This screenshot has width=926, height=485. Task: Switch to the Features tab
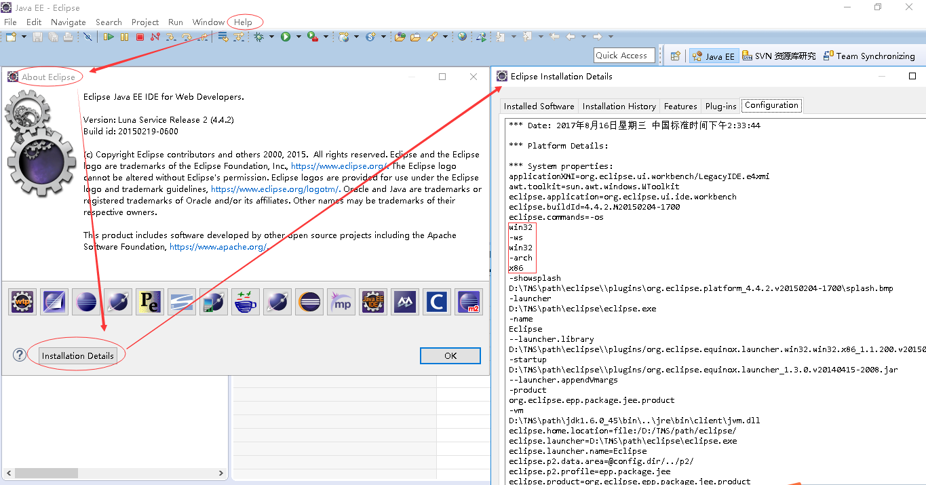tap(680, 106)
